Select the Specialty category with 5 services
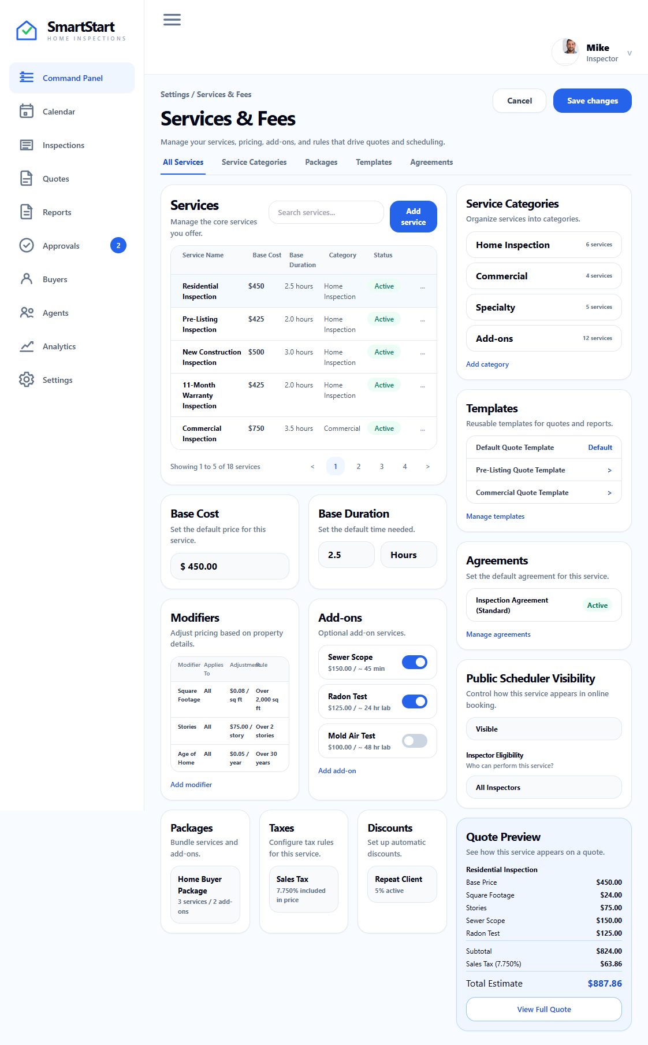Screen dimensions: 648x1045 pyautogui.click(x=544, y=307)
